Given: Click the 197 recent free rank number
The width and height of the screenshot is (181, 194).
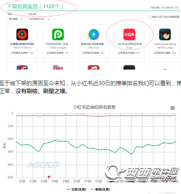Looking at the screenshot, I should pos(67,53).
